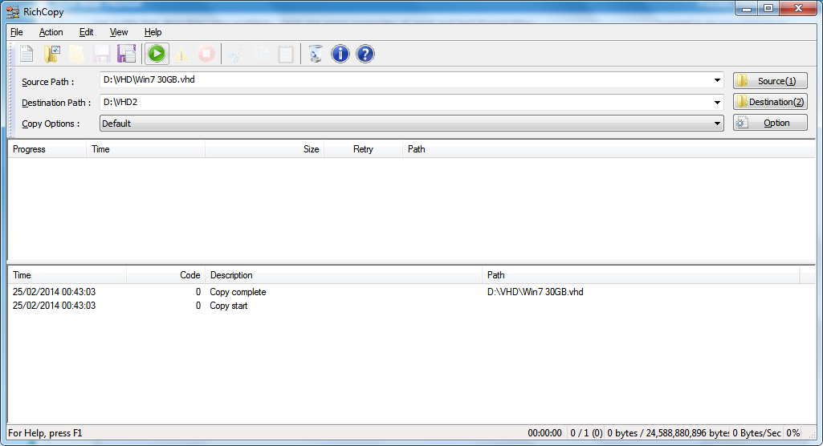Click the yellow warning triangle icon

[181, 54]
